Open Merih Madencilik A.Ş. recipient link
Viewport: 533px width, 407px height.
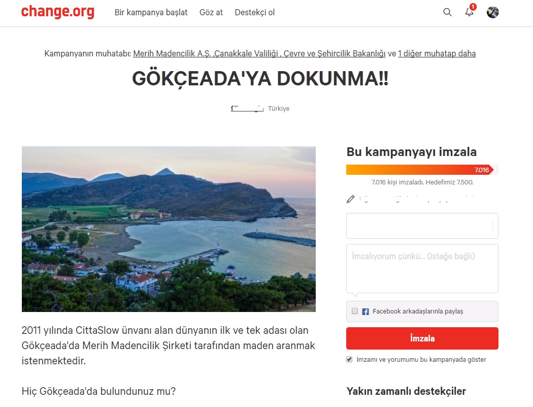point(173,53)
